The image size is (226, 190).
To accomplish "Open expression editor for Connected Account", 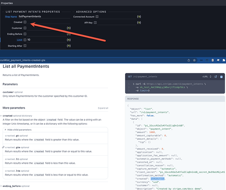I will (139, 17).
